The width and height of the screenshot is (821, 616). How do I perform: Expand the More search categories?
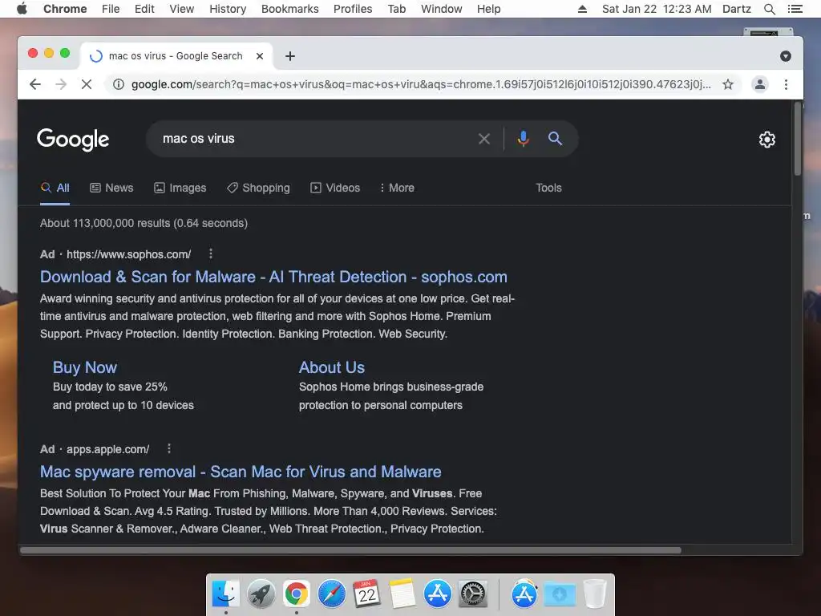tap(397, 188)
